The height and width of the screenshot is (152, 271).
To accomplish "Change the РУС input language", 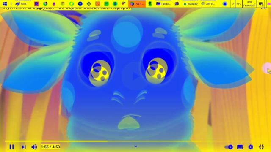I will 239,4.
